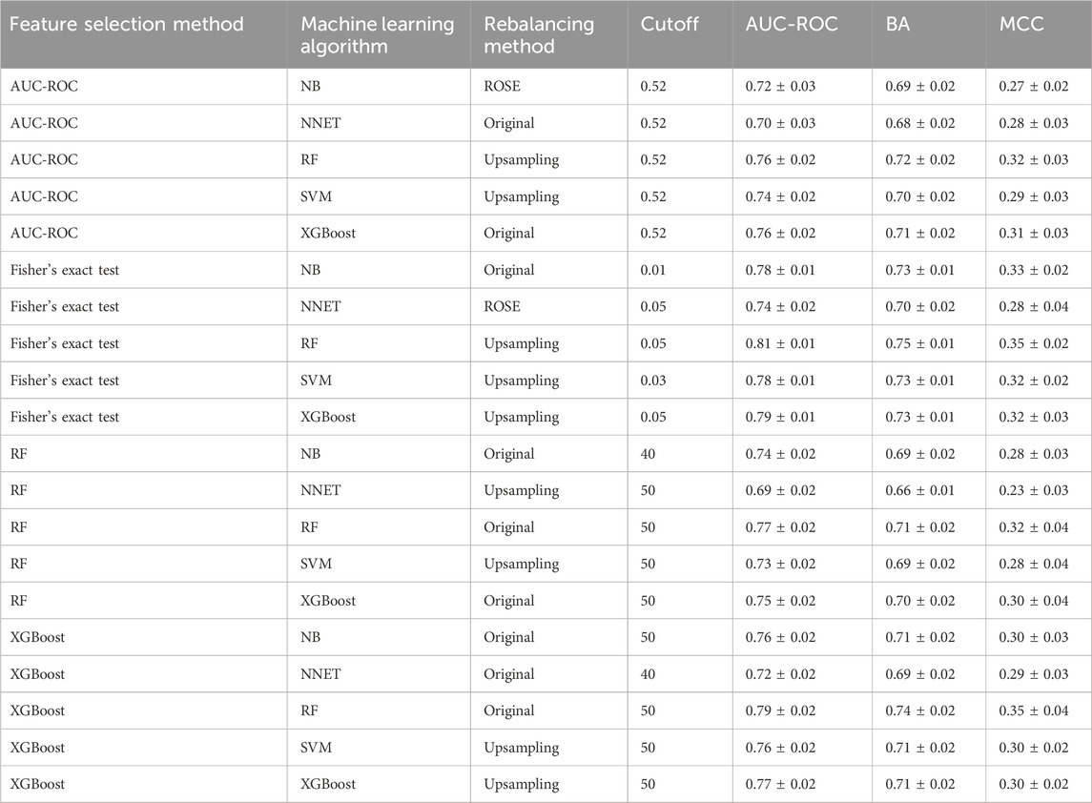Select the 0.66 ± 0.01 BA cell
1092x803 pixels.
point(920,490)
